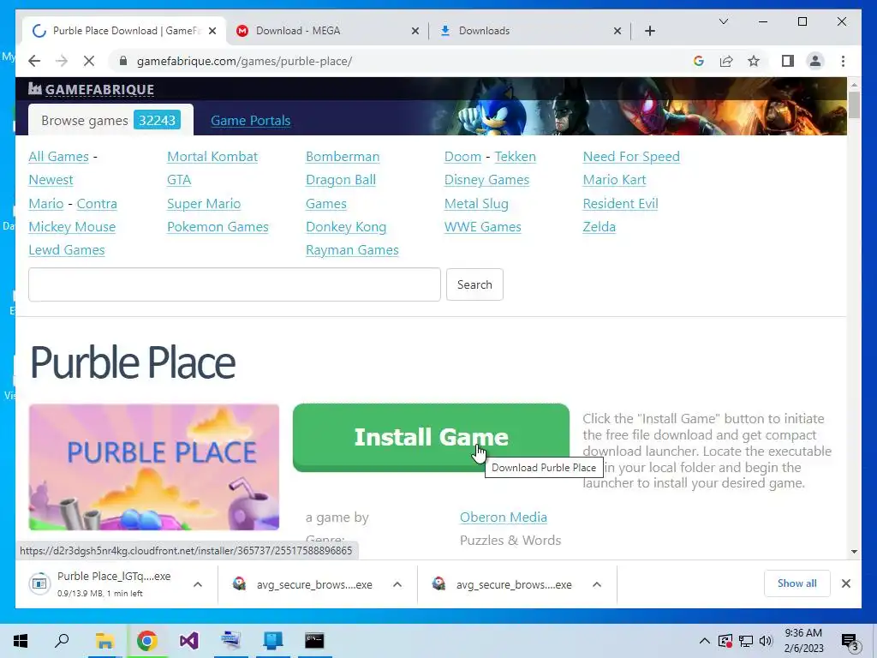Open the Mortal Kombat link

[212, 156]
